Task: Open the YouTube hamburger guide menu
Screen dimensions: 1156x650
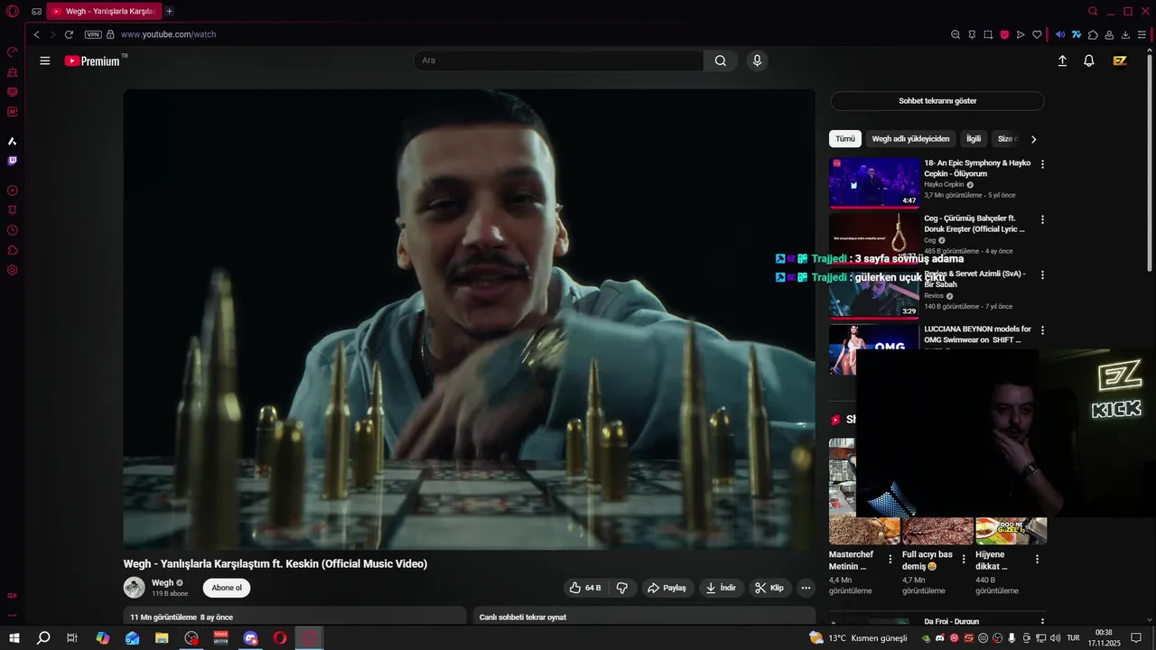Action: click(x=45, y=60)
